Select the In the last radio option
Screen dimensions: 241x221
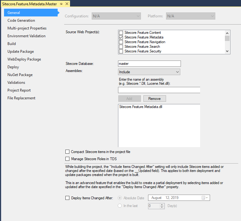pyautogui.click(x=120, y=205)
